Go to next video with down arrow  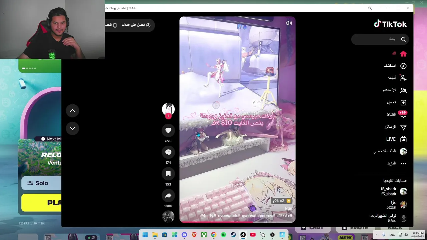point(72,128)
